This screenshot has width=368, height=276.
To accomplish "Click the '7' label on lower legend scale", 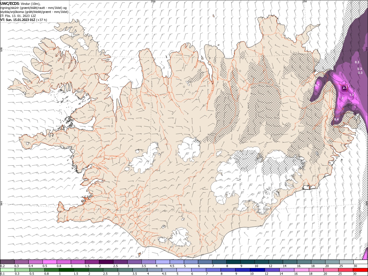I will pyautogui.click(x=207, y=274).
